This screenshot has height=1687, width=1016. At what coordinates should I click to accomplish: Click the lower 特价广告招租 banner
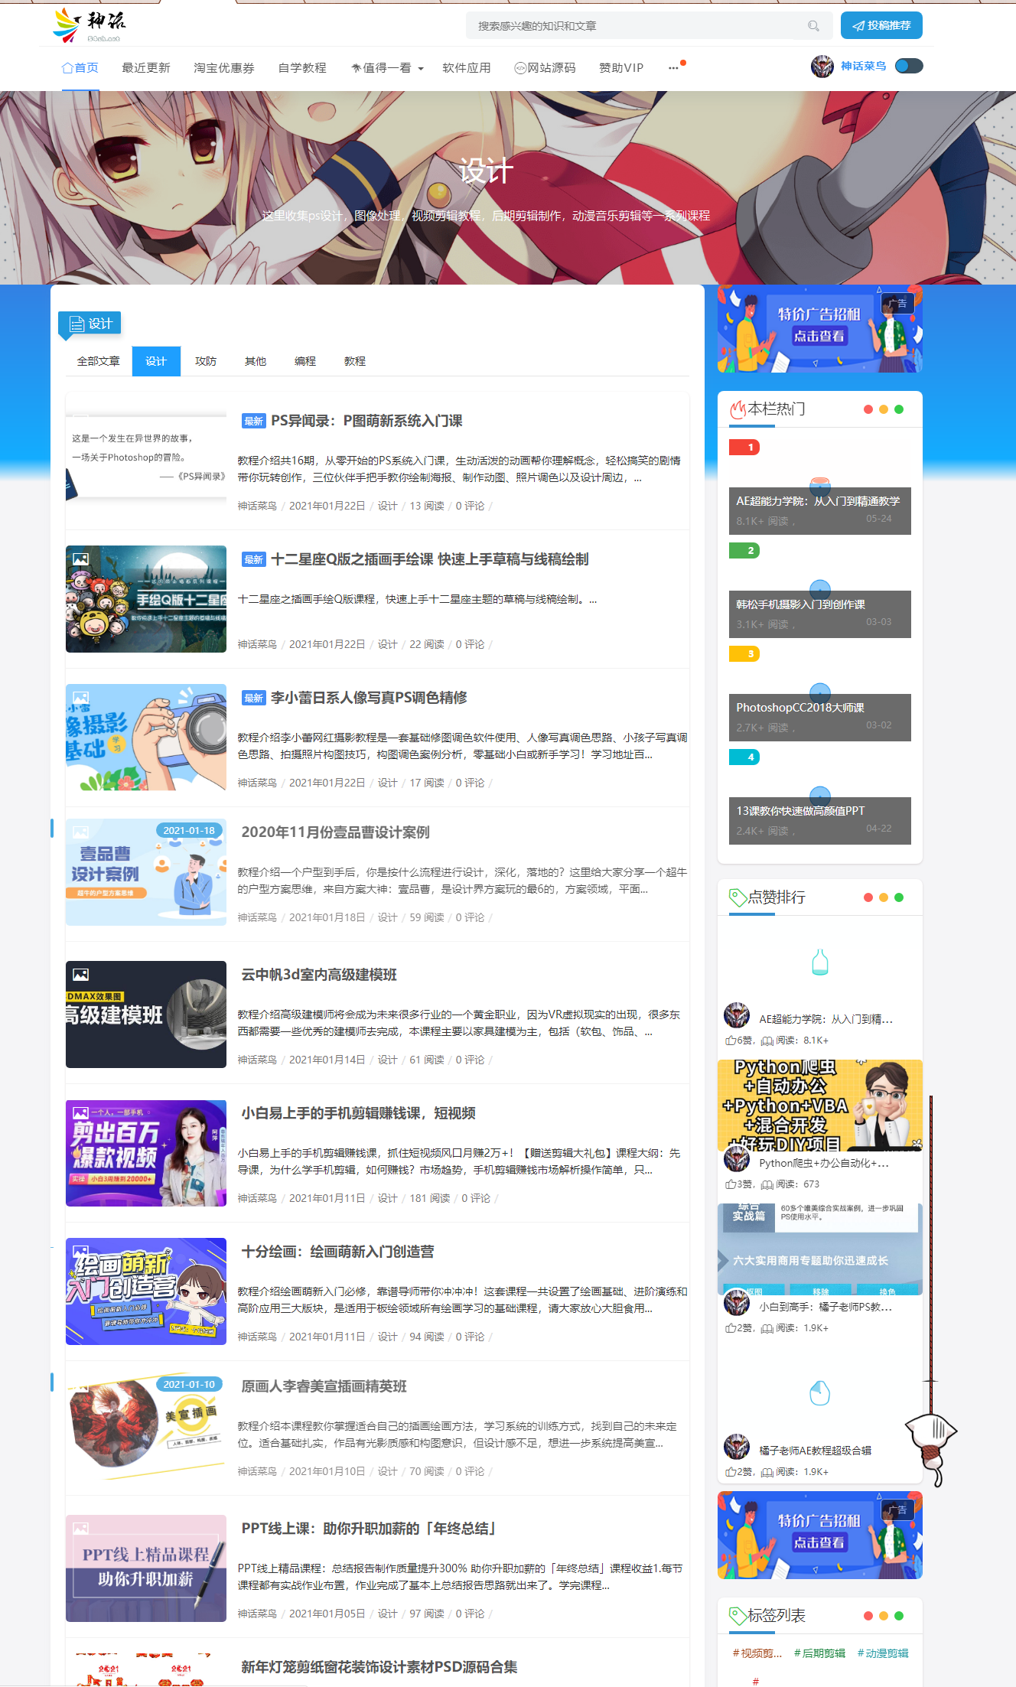click(820, 1536)
